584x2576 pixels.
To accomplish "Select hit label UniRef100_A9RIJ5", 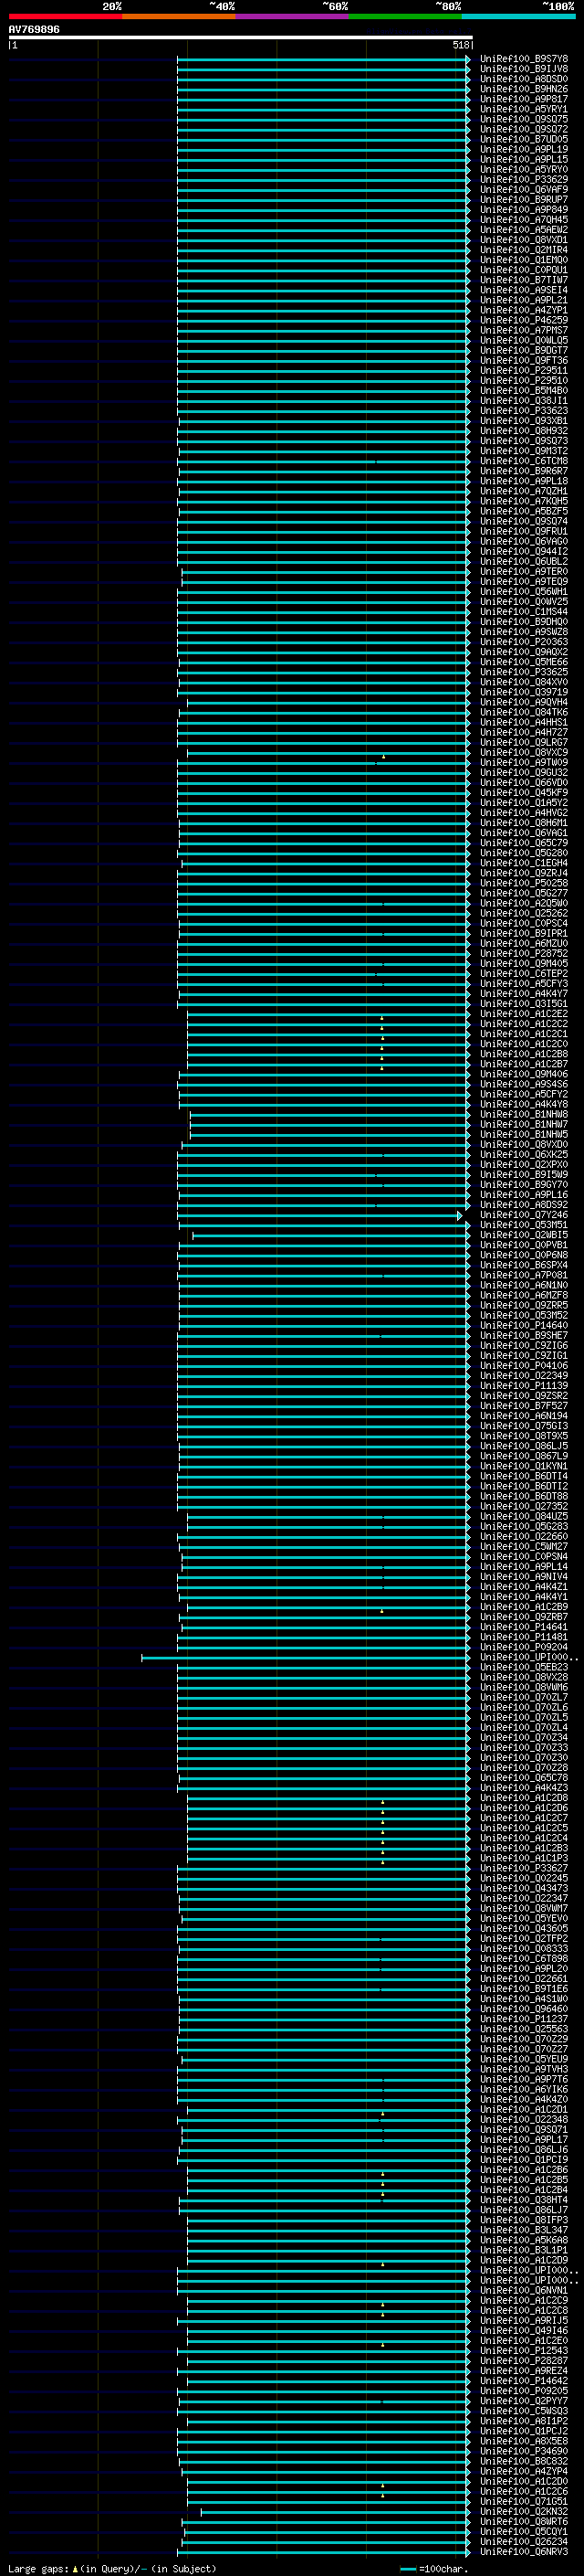I will (x=523, y=2321).
